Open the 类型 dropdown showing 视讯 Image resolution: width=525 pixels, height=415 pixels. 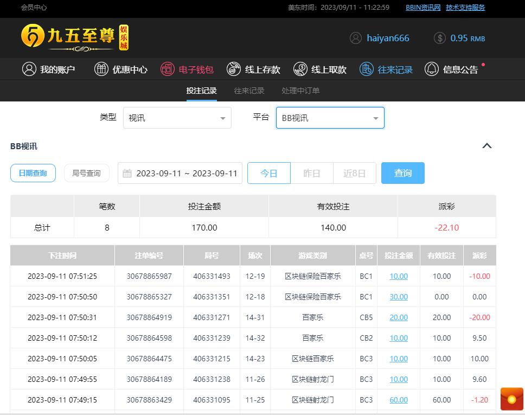pyautogui.click(x=177, y=118)
